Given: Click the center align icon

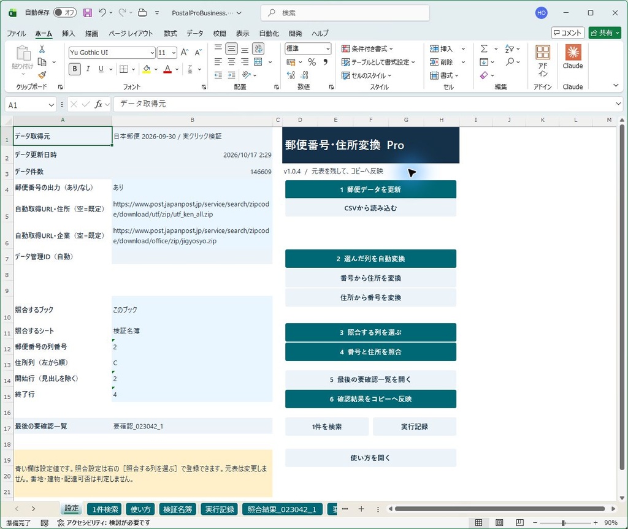Looking at the screenshot, I should coord(231,62).
